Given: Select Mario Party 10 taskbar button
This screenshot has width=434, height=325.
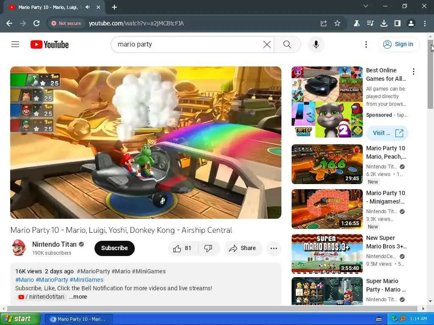Looking at the screenshot, I should pos(78,319).
